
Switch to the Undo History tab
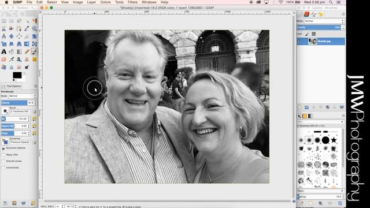coord(321,14)
